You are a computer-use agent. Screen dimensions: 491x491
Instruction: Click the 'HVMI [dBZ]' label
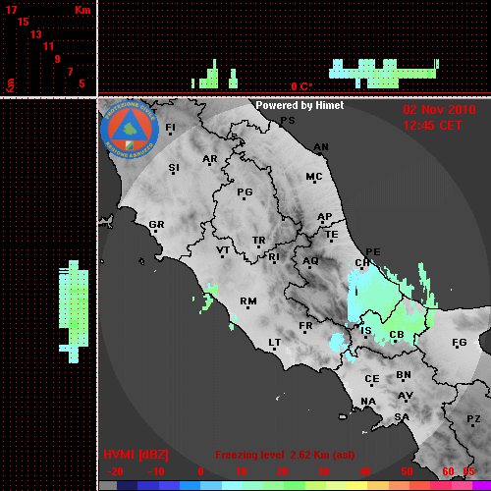[136, 455]
